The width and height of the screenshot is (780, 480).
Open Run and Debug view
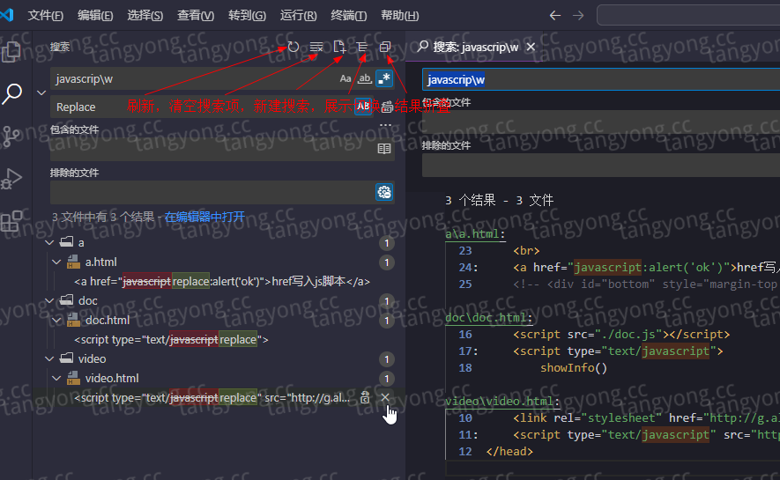coord(12,179)
